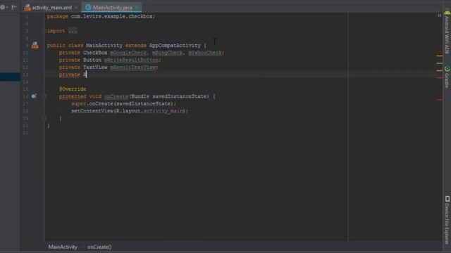Open the Gradle tool window
Viewport: 451px width, 253px height.
click(447, 77)
